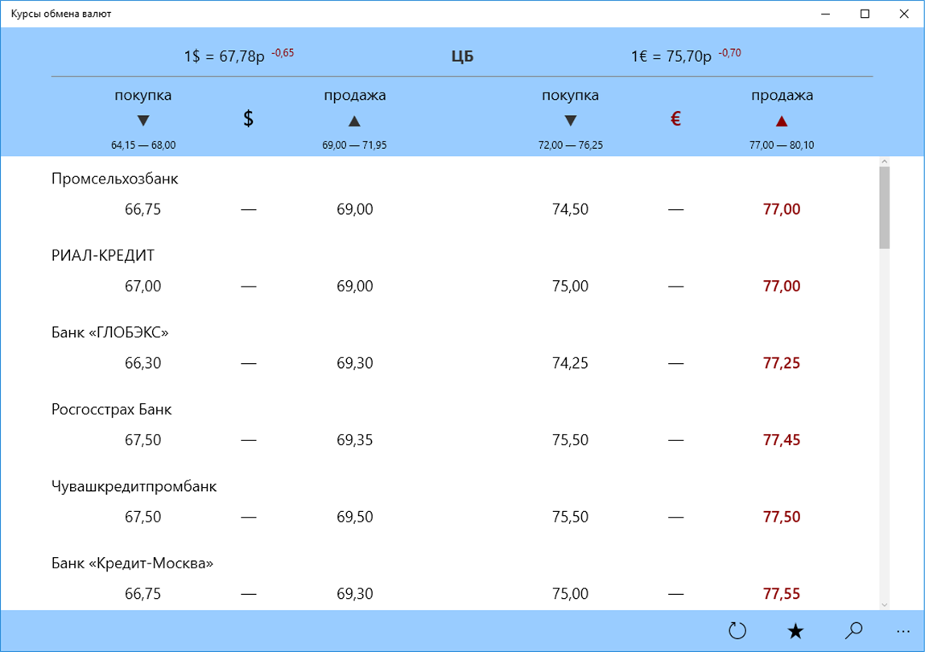
Task: Click Кредит-Москва euro buy rate 75,00
Action: coord(570,593)
